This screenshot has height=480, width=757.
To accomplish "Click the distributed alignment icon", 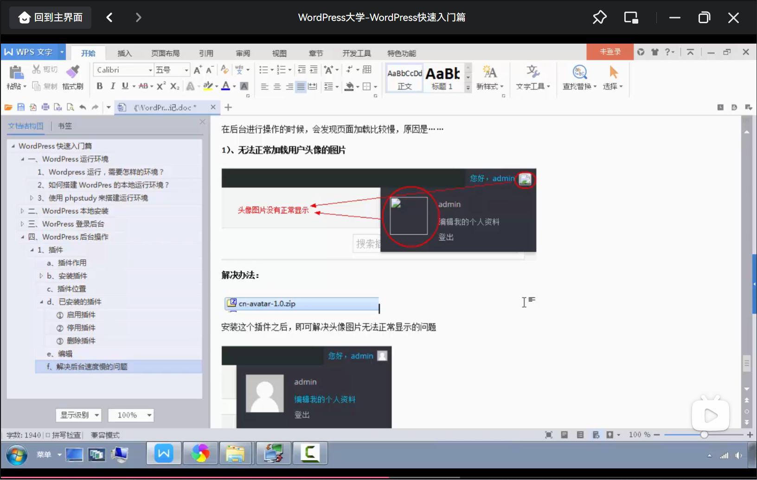I will pyautogui.click(x=313, y=86).
